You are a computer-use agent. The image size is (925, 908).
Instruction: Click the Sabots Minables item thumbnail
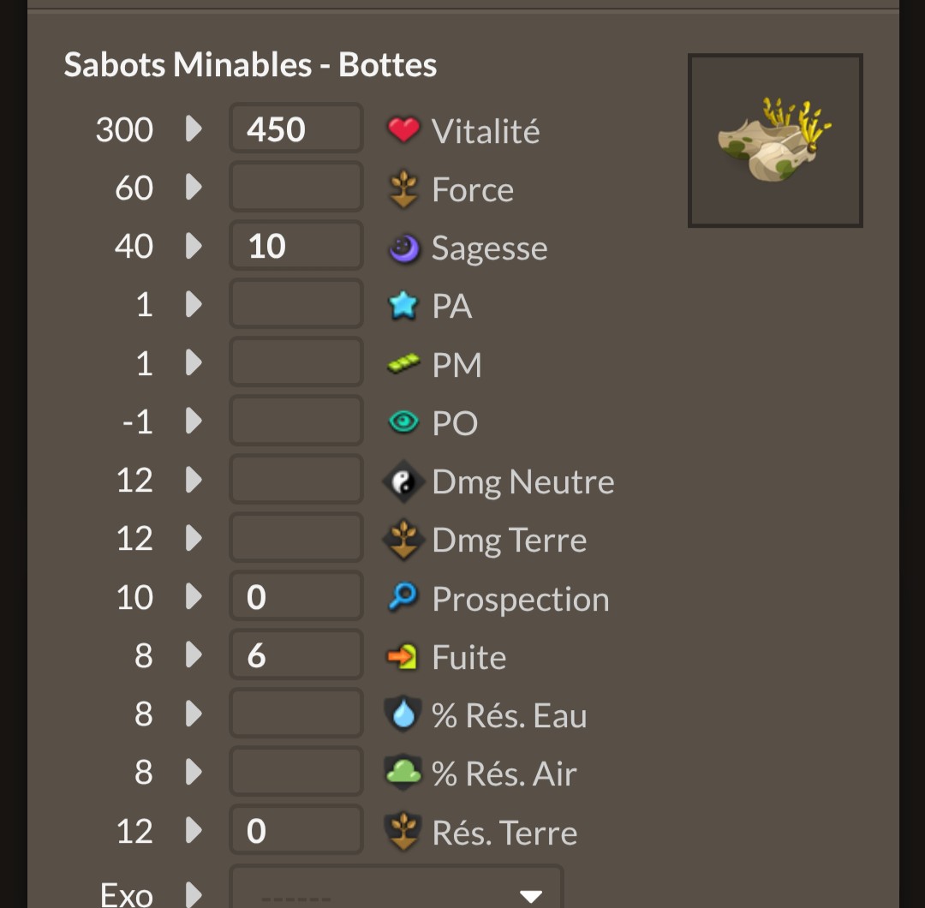[x=775, y=140]
